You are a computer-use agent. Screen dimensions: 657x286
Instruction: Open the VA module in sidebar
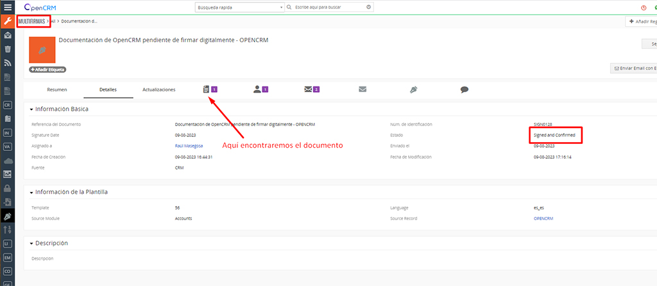(7, 147)
